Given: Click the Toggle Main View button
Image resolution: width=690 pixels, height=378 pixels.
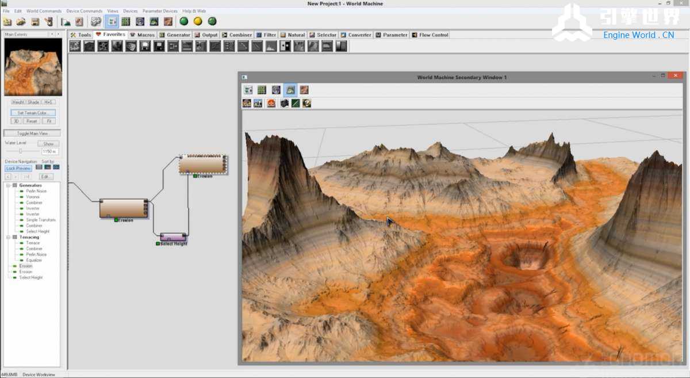Looking at the screenshot, I should (x=32, y=133).
